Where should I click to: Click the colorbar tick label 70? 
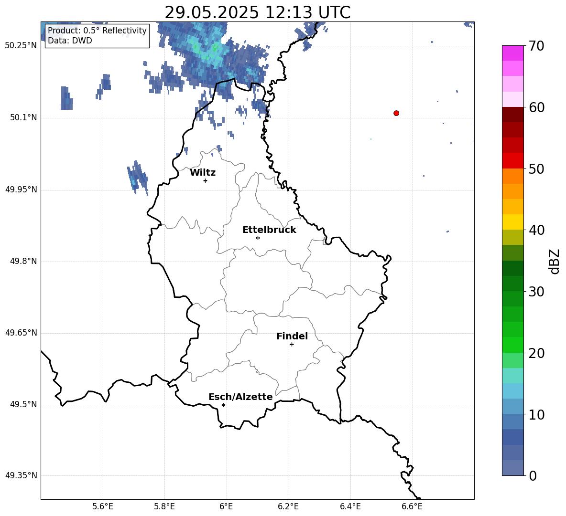point(536,46)
